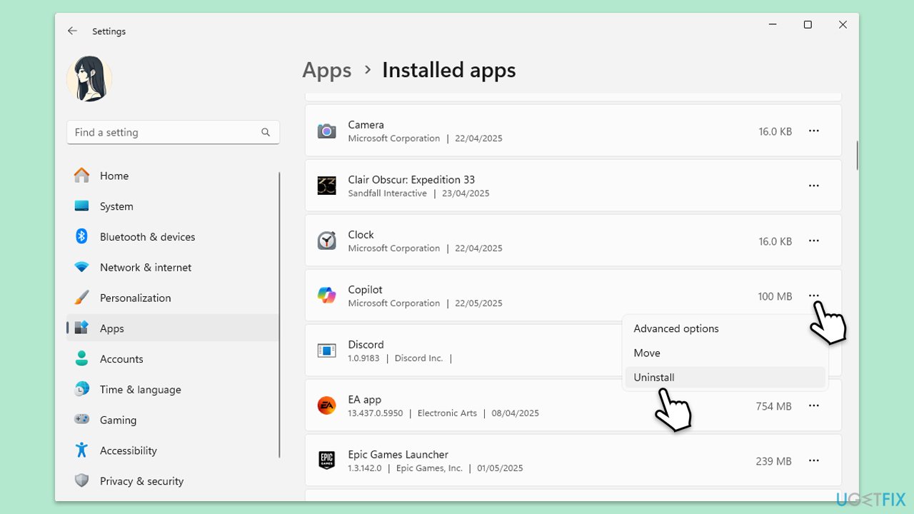This screenshot has width=914, height=514.
Task: Click the Network & internet wifi icon
Action: click(82, 267)
